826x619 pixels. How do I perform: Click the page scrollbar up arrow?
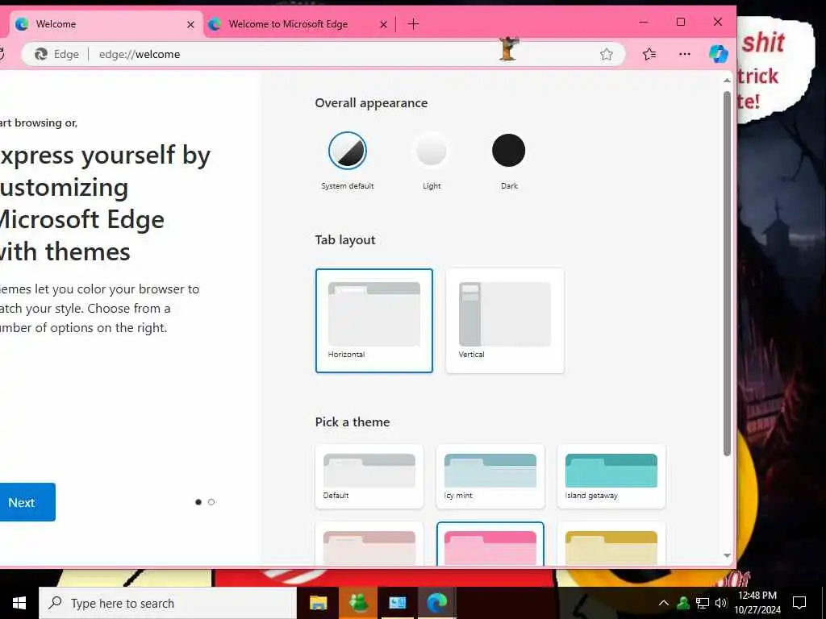click(x=727, y=80)
